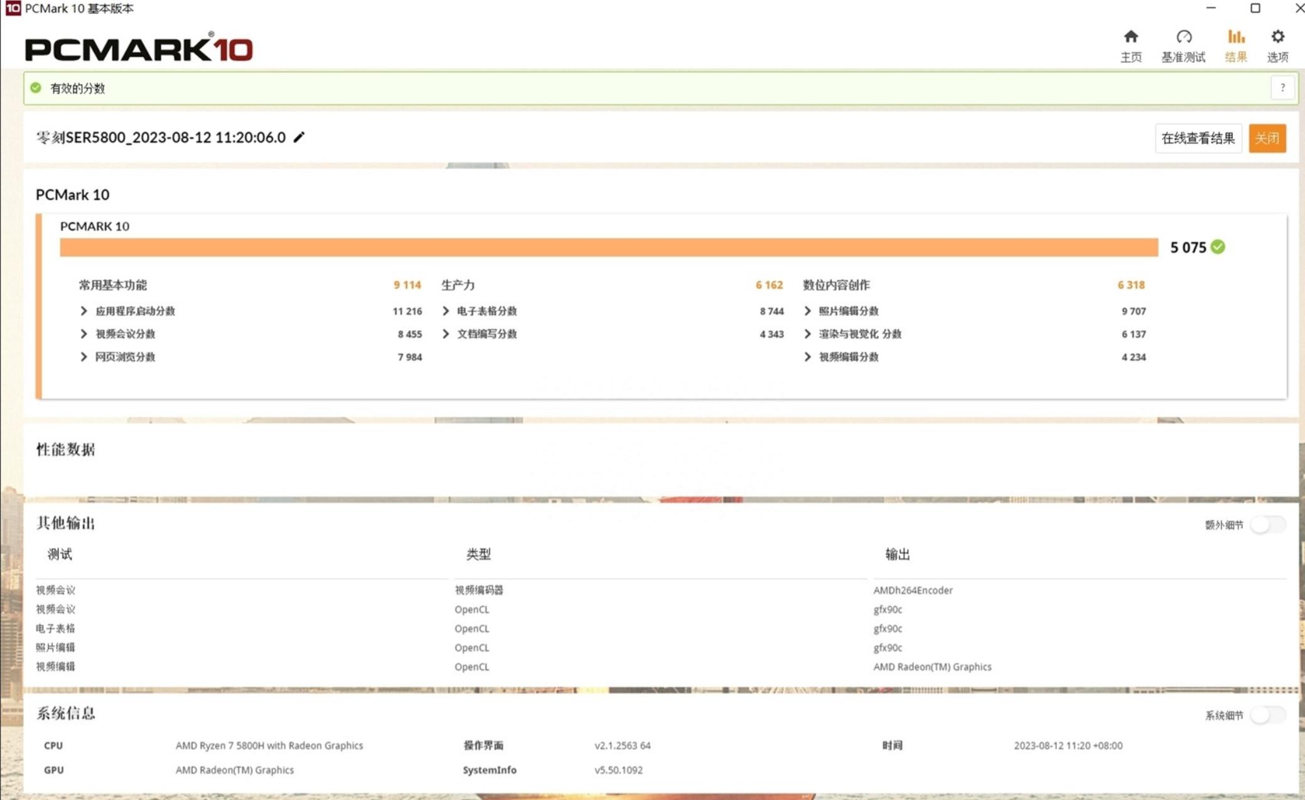Go to the 主页 home icon

point(1130,37)
